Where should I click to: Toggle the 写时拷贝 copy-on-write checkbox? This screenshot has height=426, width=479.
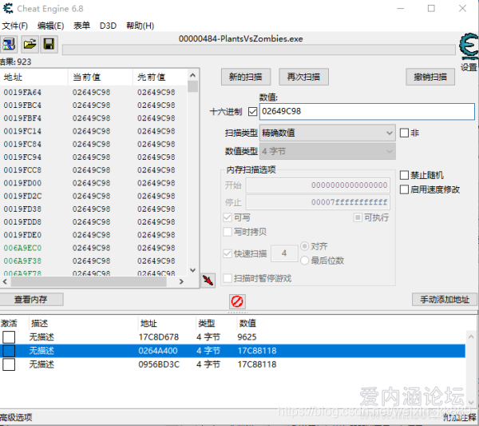(x=228, y=232)
